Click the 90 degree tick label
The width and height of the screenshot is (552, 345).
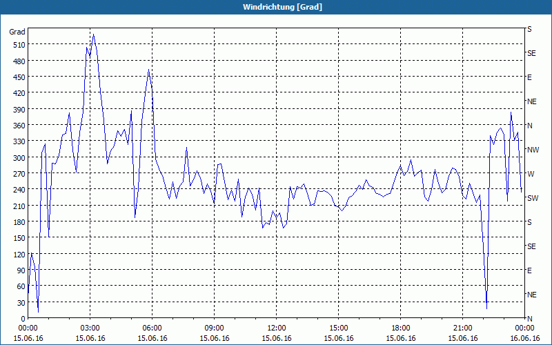[x=21, y=270]
